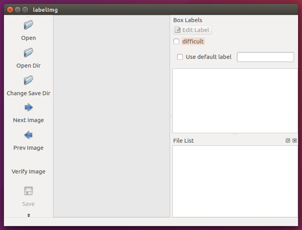Toggle the difficult checkbox
This screenshot has width=302, height=230.
(x=176, y=41)
